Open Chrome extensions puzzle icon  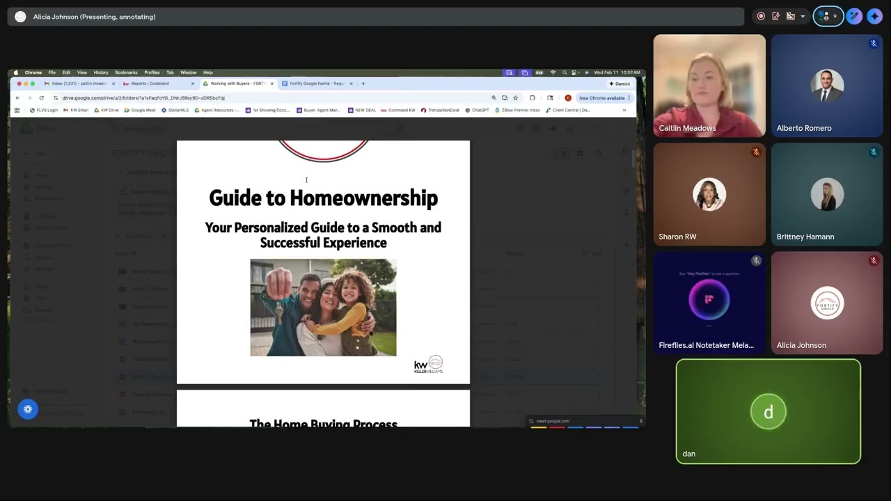[x=533, y=98]
